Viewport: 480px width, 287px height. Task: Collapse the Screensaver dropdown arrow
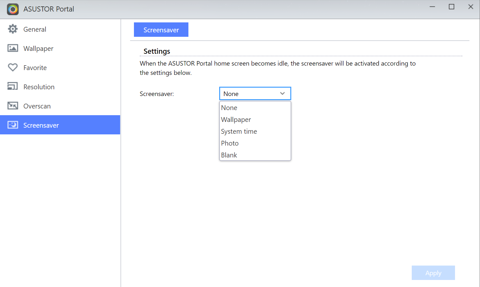[x=282, y=93]
